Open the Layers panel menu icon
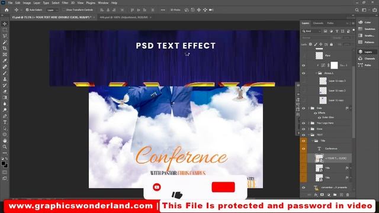The image size is (379, 213). (x=353, y=23)
